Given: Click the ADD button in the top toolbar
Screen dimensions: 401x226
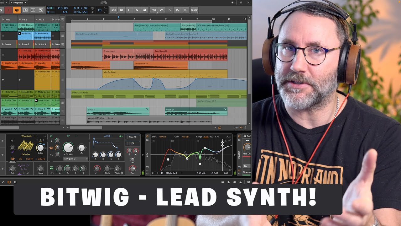Looking at the screenshot, I should tap(114, 10).
